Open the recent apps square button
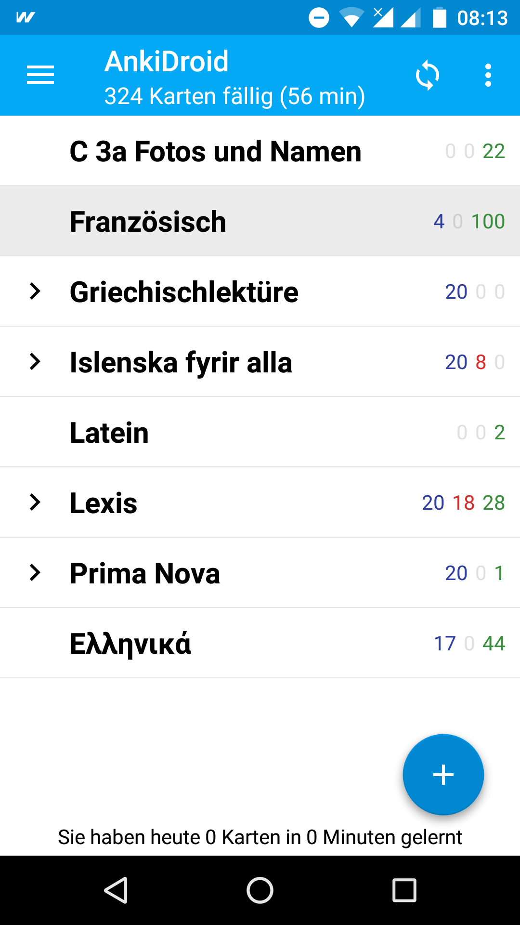The width and height of the screenshot is (520, 925). tap(404, 890)
